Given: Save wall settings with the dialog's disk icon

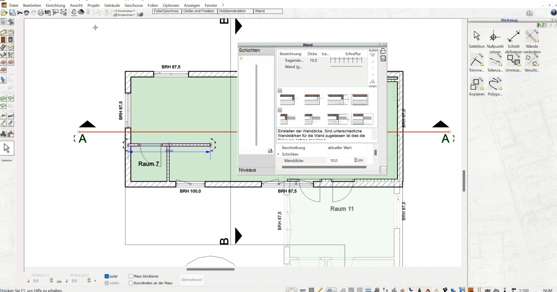Looking at the screenshot, I should (383, 58).
